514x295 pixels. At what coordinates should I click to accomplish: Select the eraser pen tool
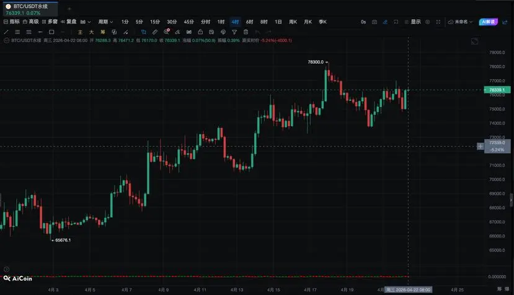177,32
